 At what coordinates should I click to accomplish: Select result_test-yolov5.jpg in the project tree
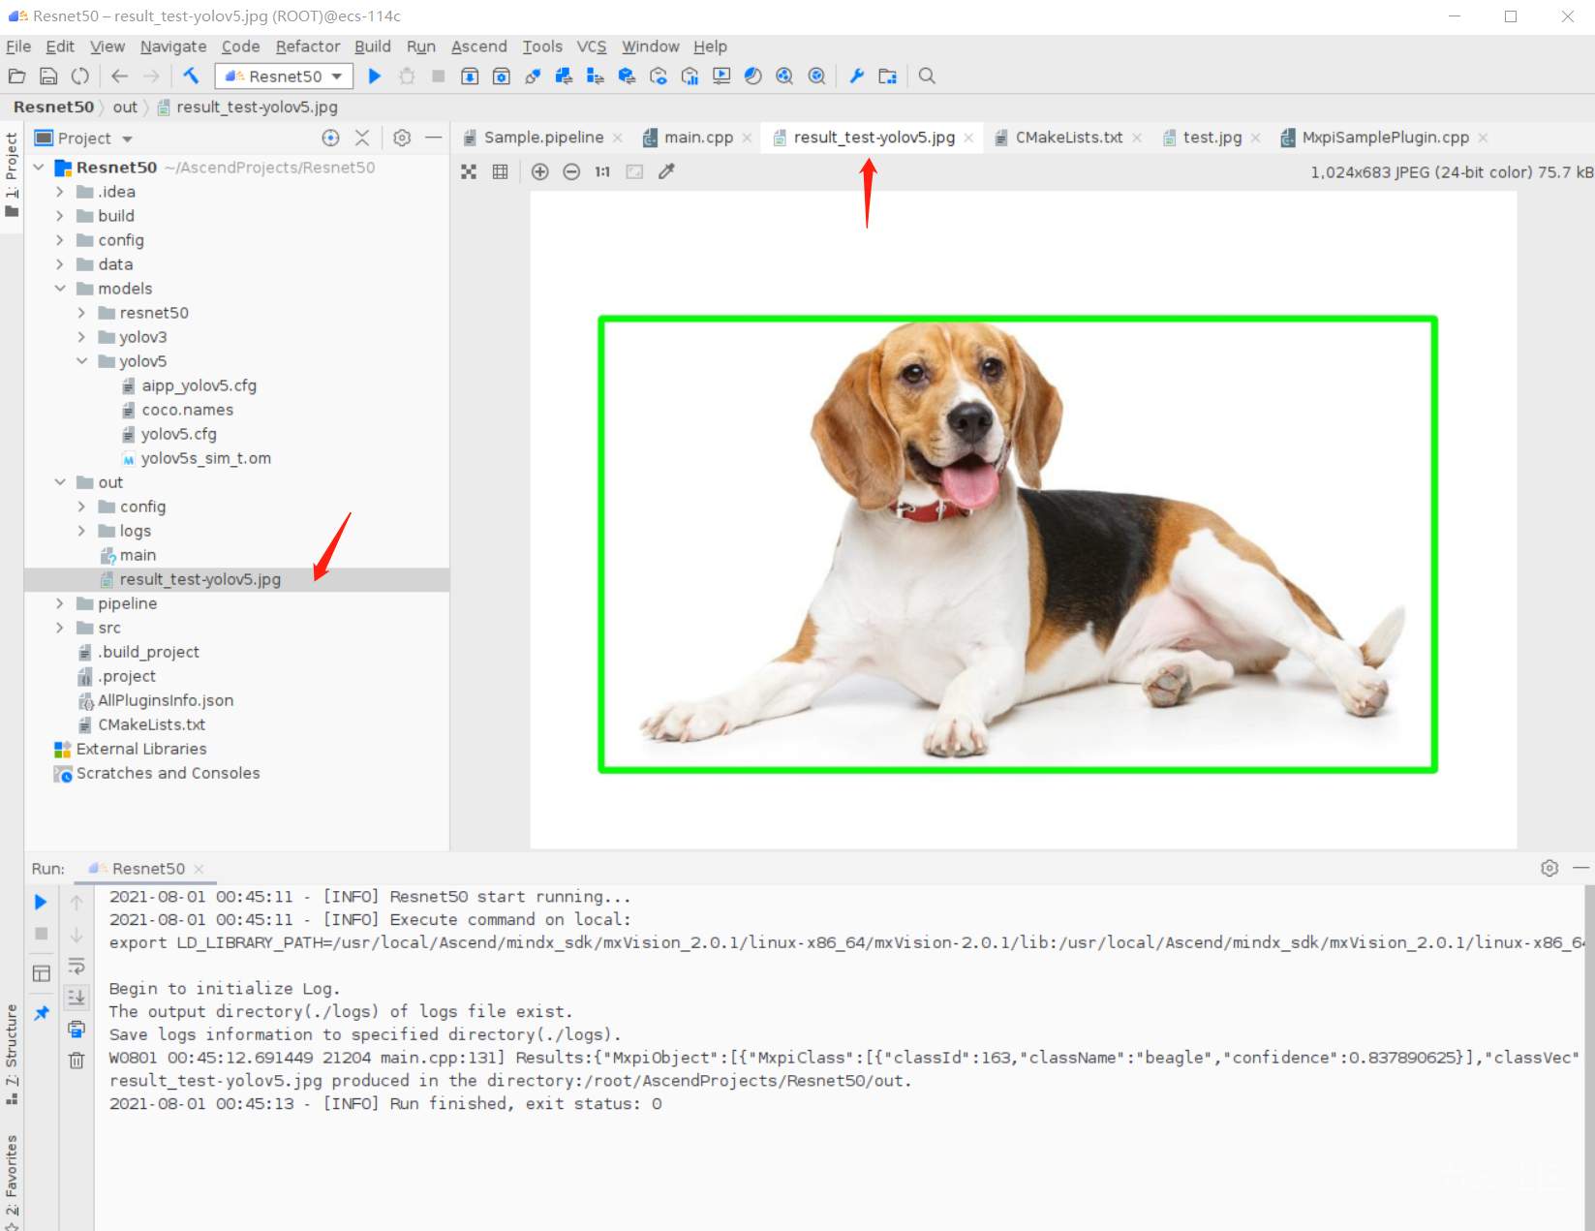(236, 579)
